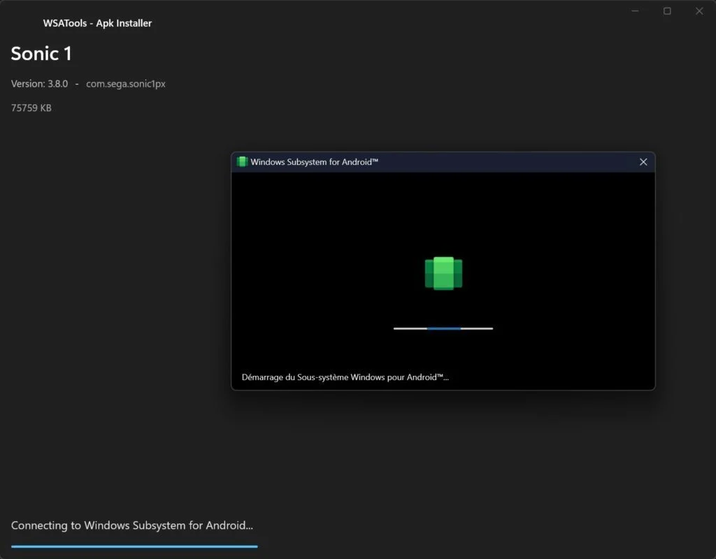This screenshot has width=716, height=559.
Task: Click the large green WSA logo
Action: [x=443, y=273]
